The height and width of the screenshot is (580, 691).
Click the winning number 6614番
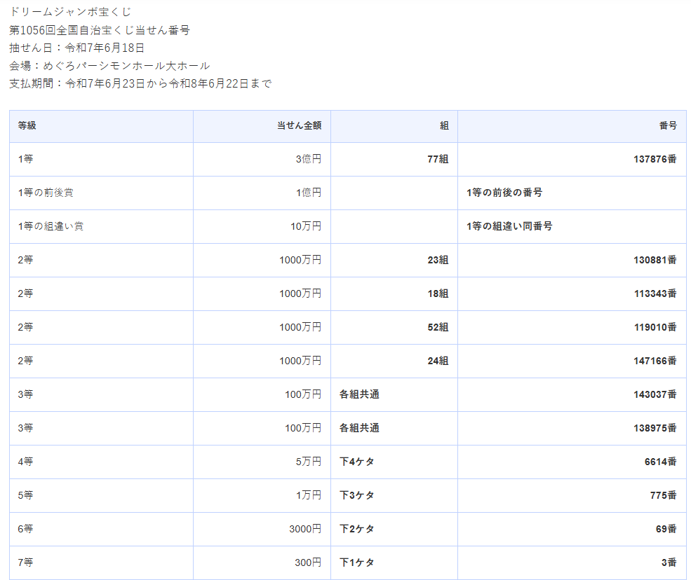(661, 462)
